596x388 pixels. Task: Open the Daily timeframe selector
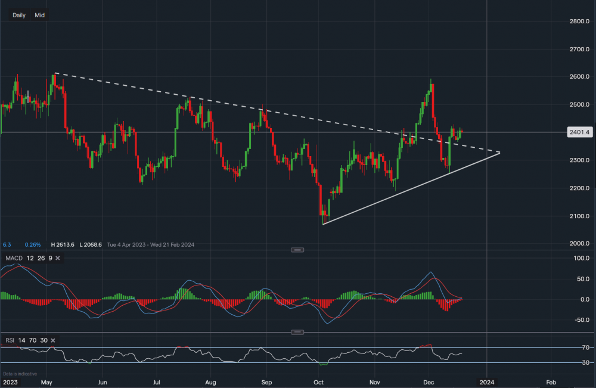tap(19, 15)
